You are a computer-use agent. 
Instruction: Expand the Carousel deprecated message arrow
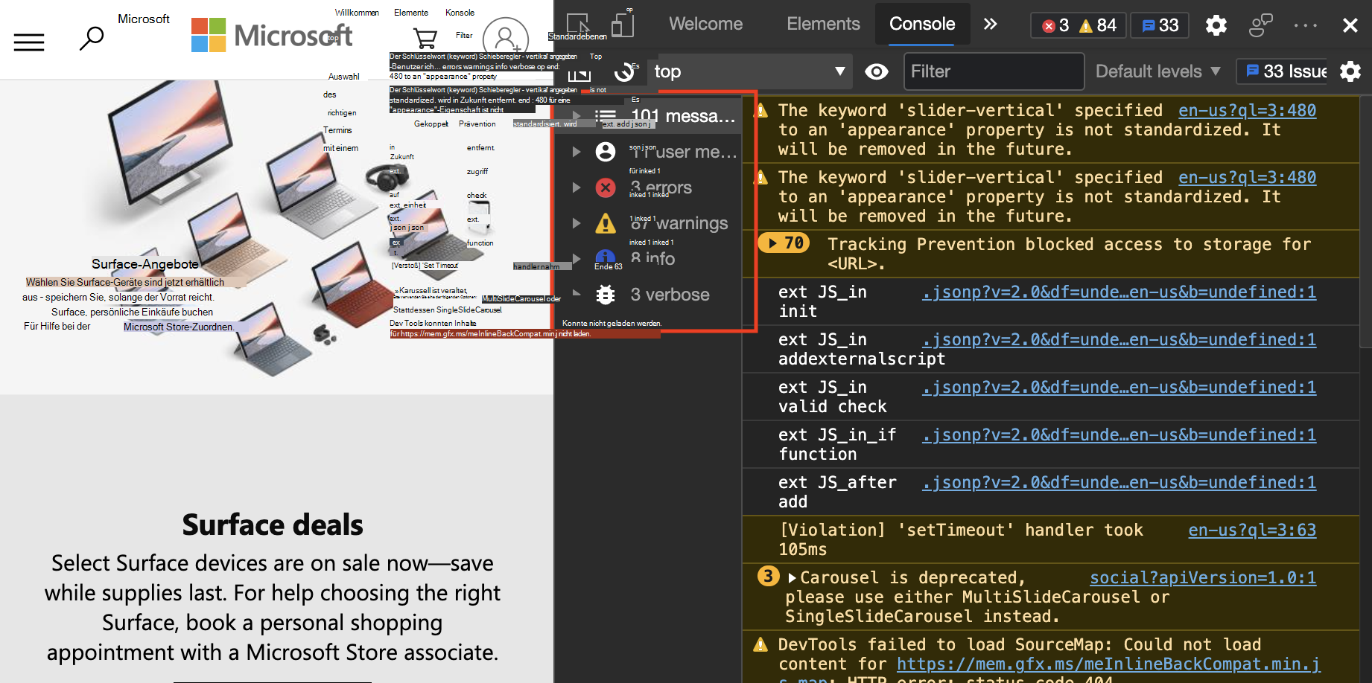pyautogui.click(x=792, y=577)
